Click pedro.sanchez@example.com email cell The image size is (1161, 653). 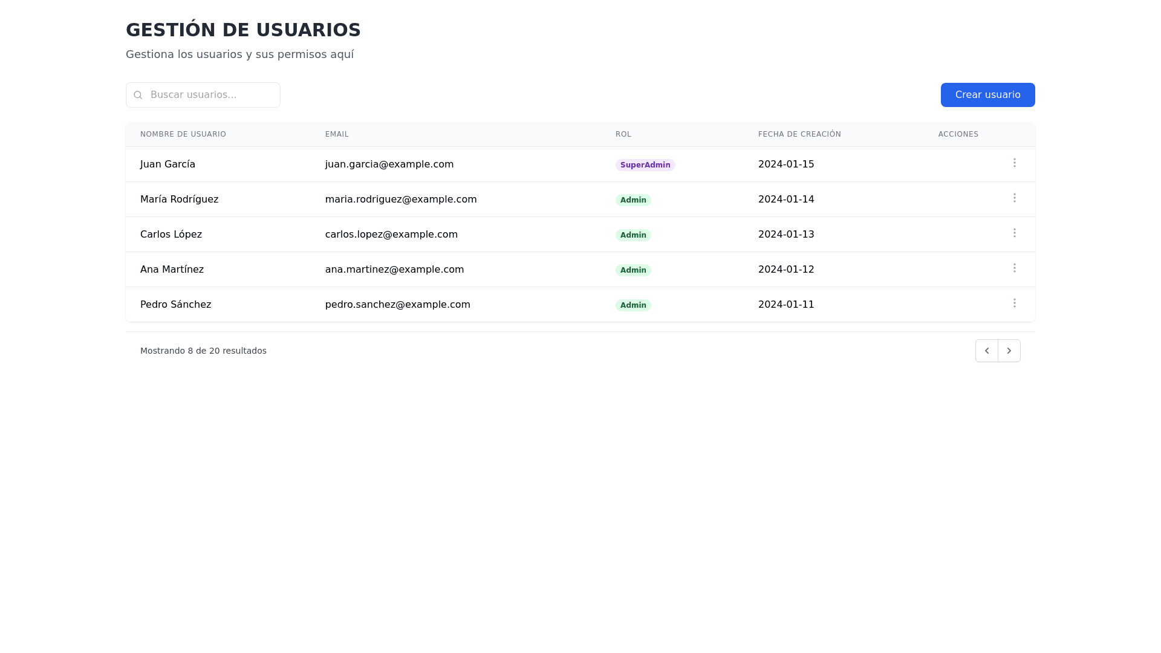coord(397,305)
